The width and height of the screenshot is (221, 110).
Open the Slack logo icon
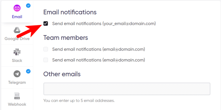click(x=17, y=52)
